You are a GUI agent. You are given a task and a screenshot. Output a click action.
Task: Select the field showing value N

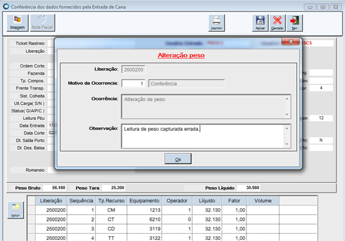(x=321, y=140)
